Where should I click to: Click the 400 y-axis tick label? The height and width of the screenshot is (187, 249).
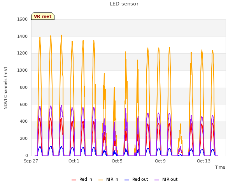click(24, 122)
